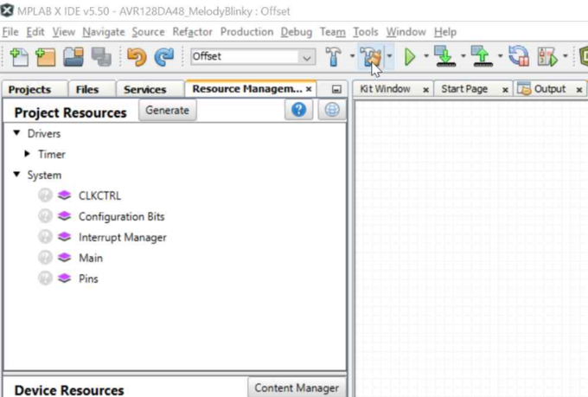Screen dimensions: 588x397
Task: Click the Content Manager button
Action: (x=297, y=387)
